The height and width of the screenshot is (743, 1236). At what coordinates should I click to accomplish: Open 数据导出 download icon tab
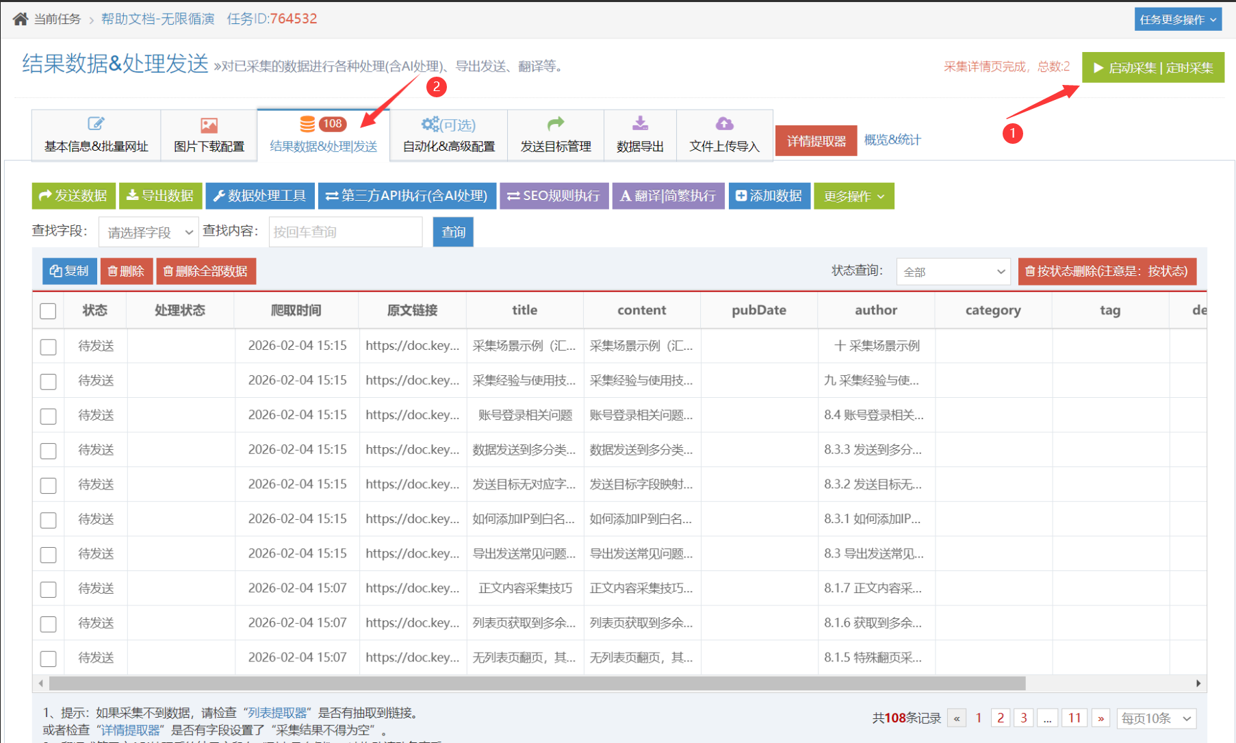[x=640, y=135]
